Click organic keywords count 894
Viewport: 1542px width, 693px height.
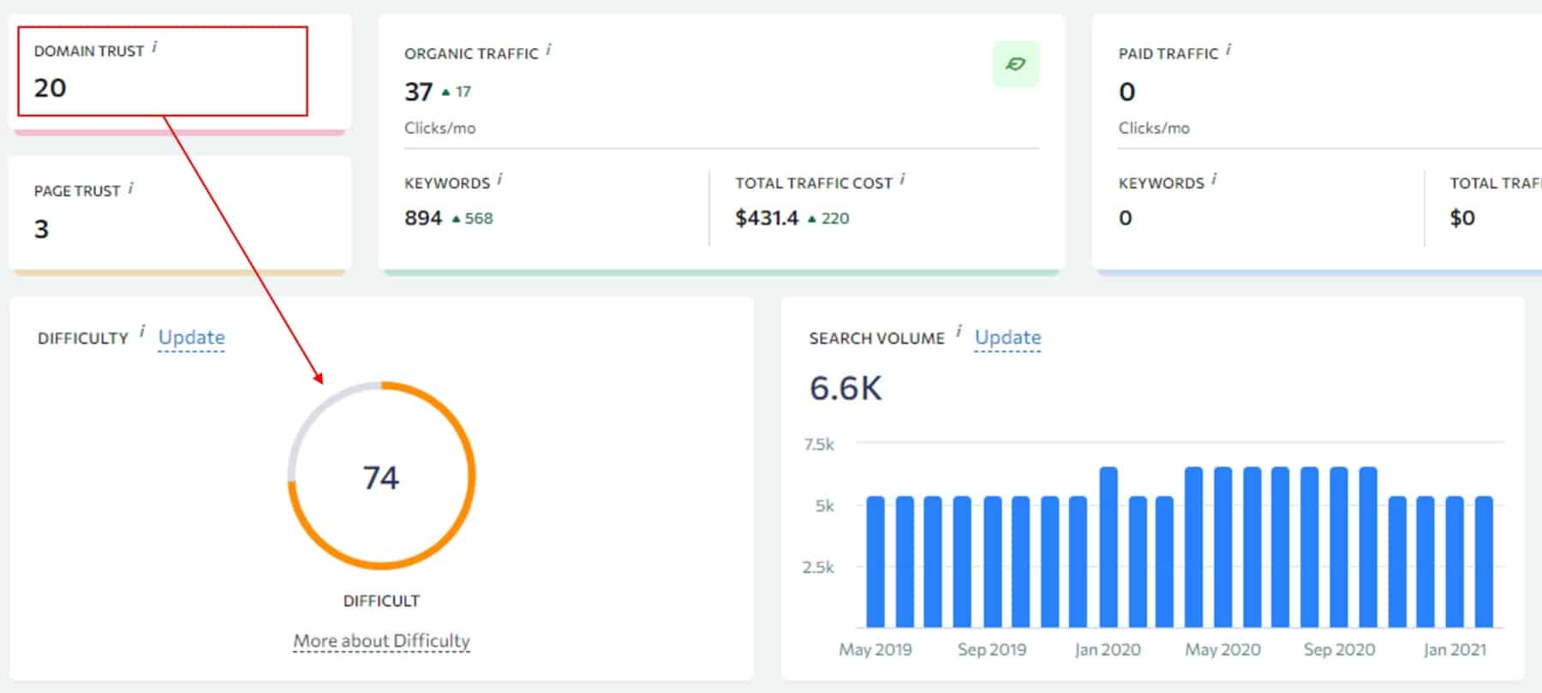(423, 218)
